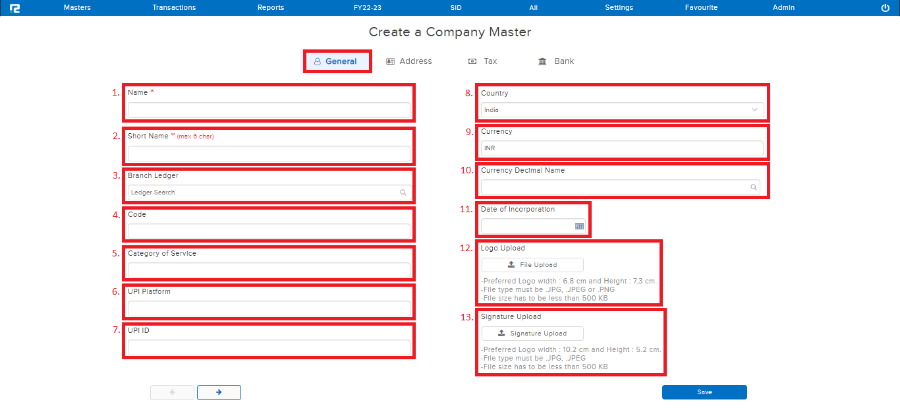Open the FY22-23 financial year selector
900x412 pixels.
[367, 8]
